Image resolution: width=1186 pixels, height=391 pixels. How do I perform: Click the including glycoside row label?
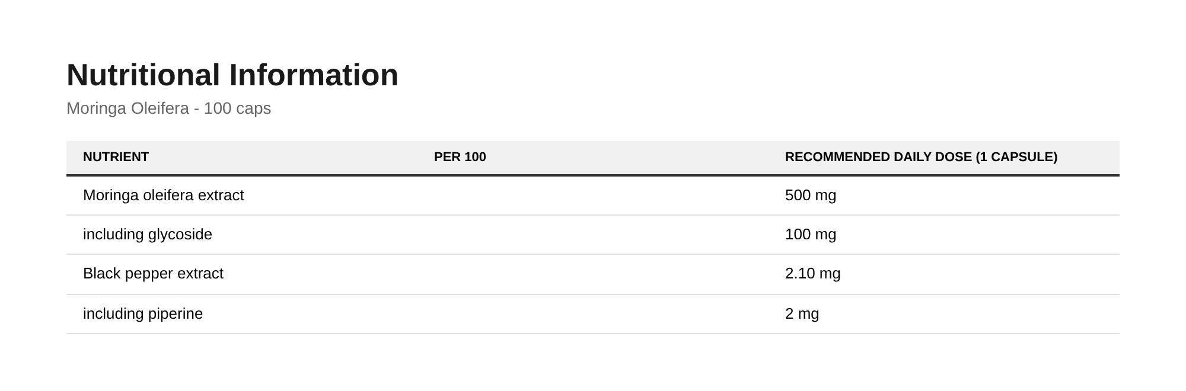147,235
